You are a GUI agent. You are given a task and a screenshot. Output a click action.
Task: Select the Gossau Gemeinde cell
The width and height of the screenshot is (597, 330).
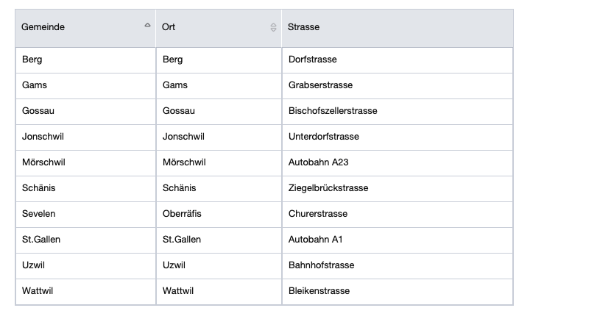click(x=38, y=111)
